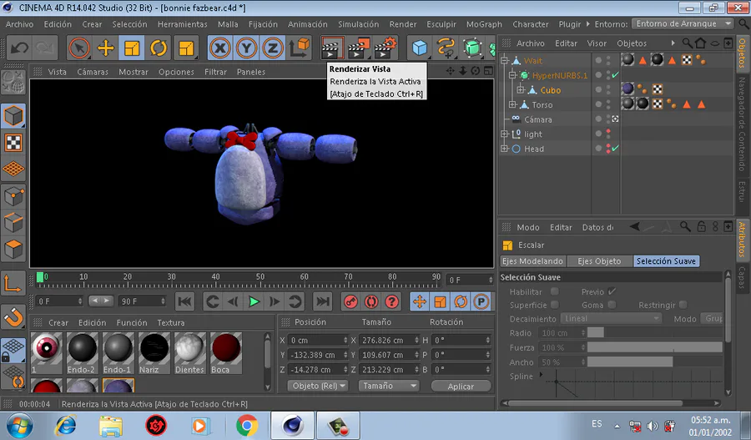Click the Posición X input field

(x=319, y=341)
